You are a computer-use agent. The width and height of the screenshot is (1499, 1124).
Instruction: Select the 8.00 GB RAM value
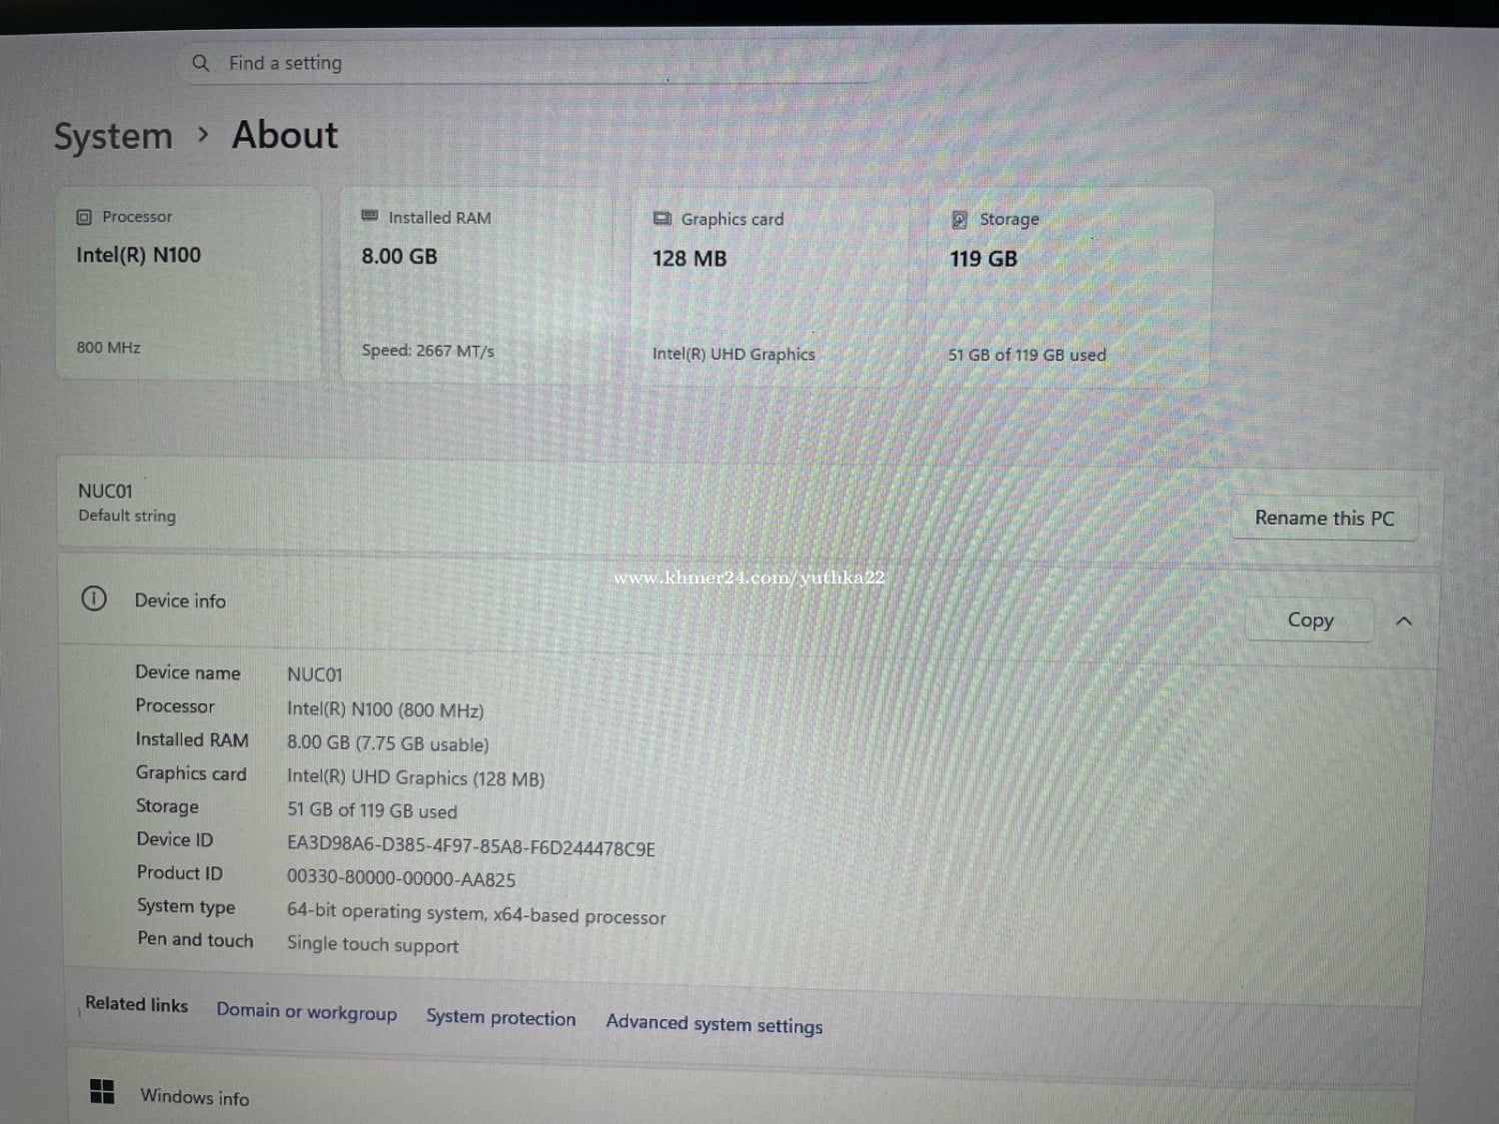coord(400,257)
